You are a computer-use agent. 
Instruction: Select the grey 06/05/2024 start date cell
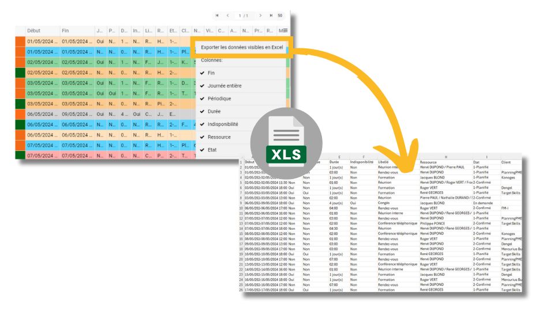42,114
